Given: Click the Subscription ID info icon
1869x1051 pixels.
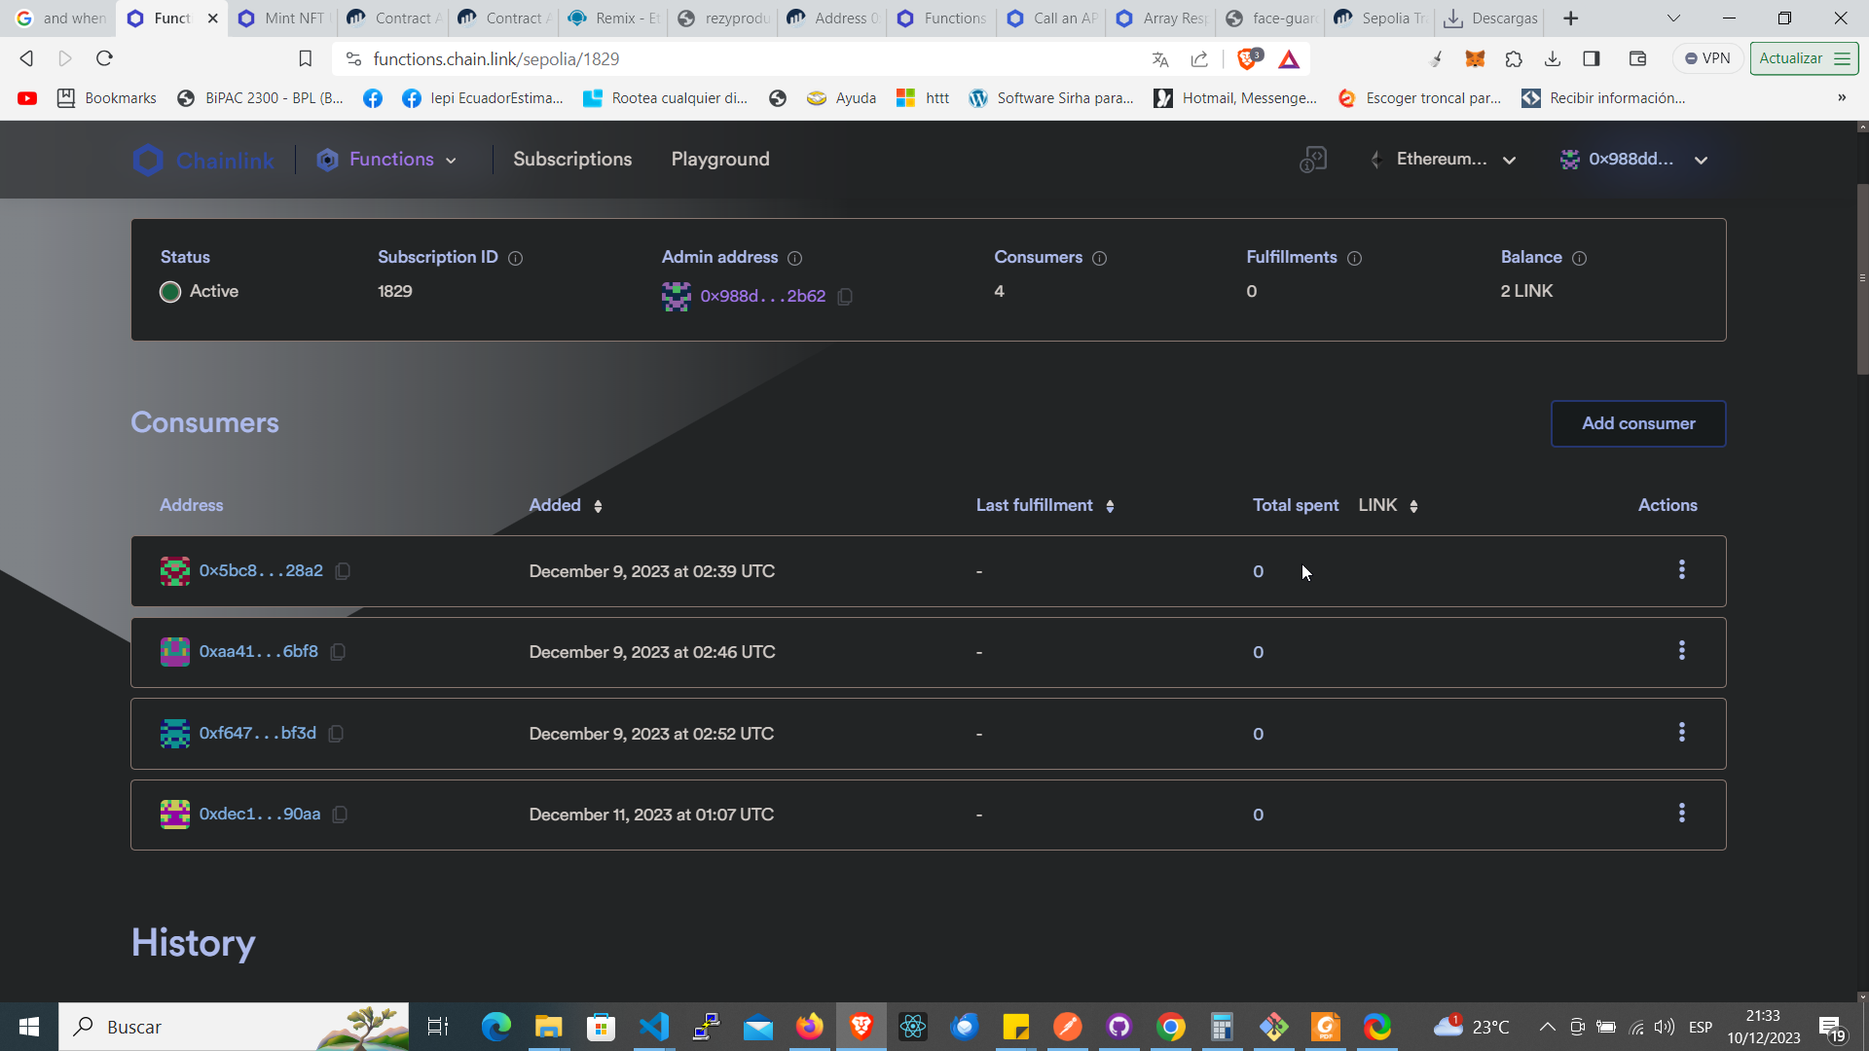Looking at the screenshot, I should coord(516,258).
